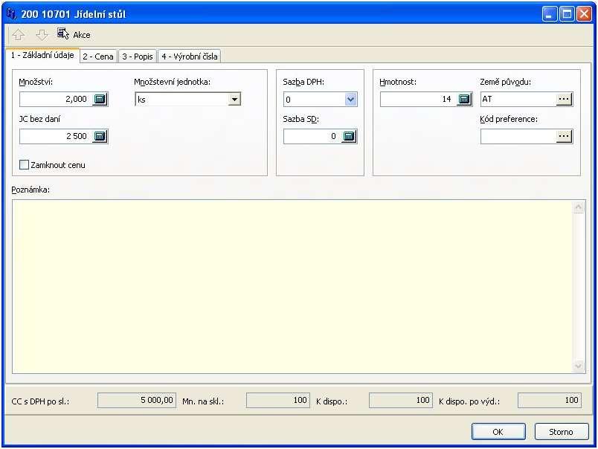598x449 pixels.
Task: Expand the Sazba DPH dropdown
Action: pos(350,100)
